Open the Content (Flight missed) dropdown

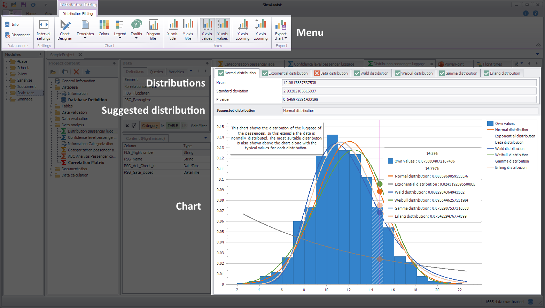tap(206, 138)
